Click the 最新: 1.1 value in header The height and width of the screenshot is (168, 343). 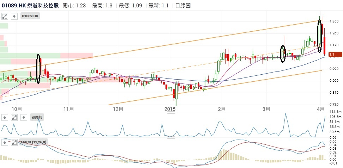(159, 6)
